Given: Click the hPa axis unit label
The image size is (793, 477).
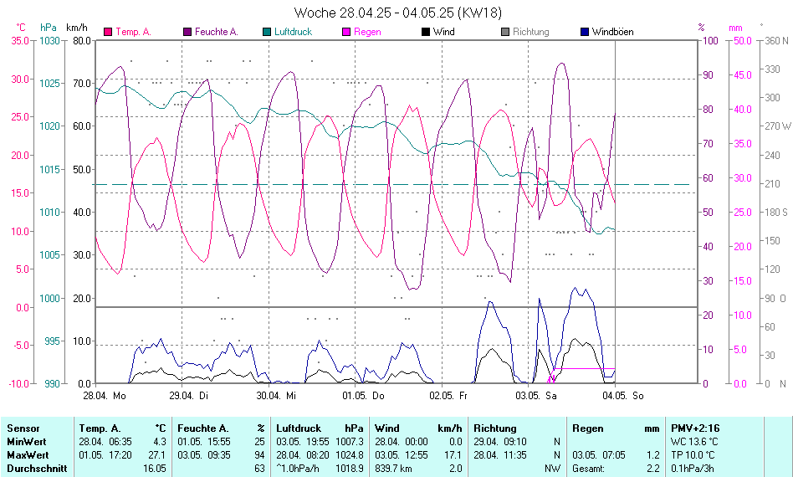Looking at the screenshot, I should [x=49, y=28].
